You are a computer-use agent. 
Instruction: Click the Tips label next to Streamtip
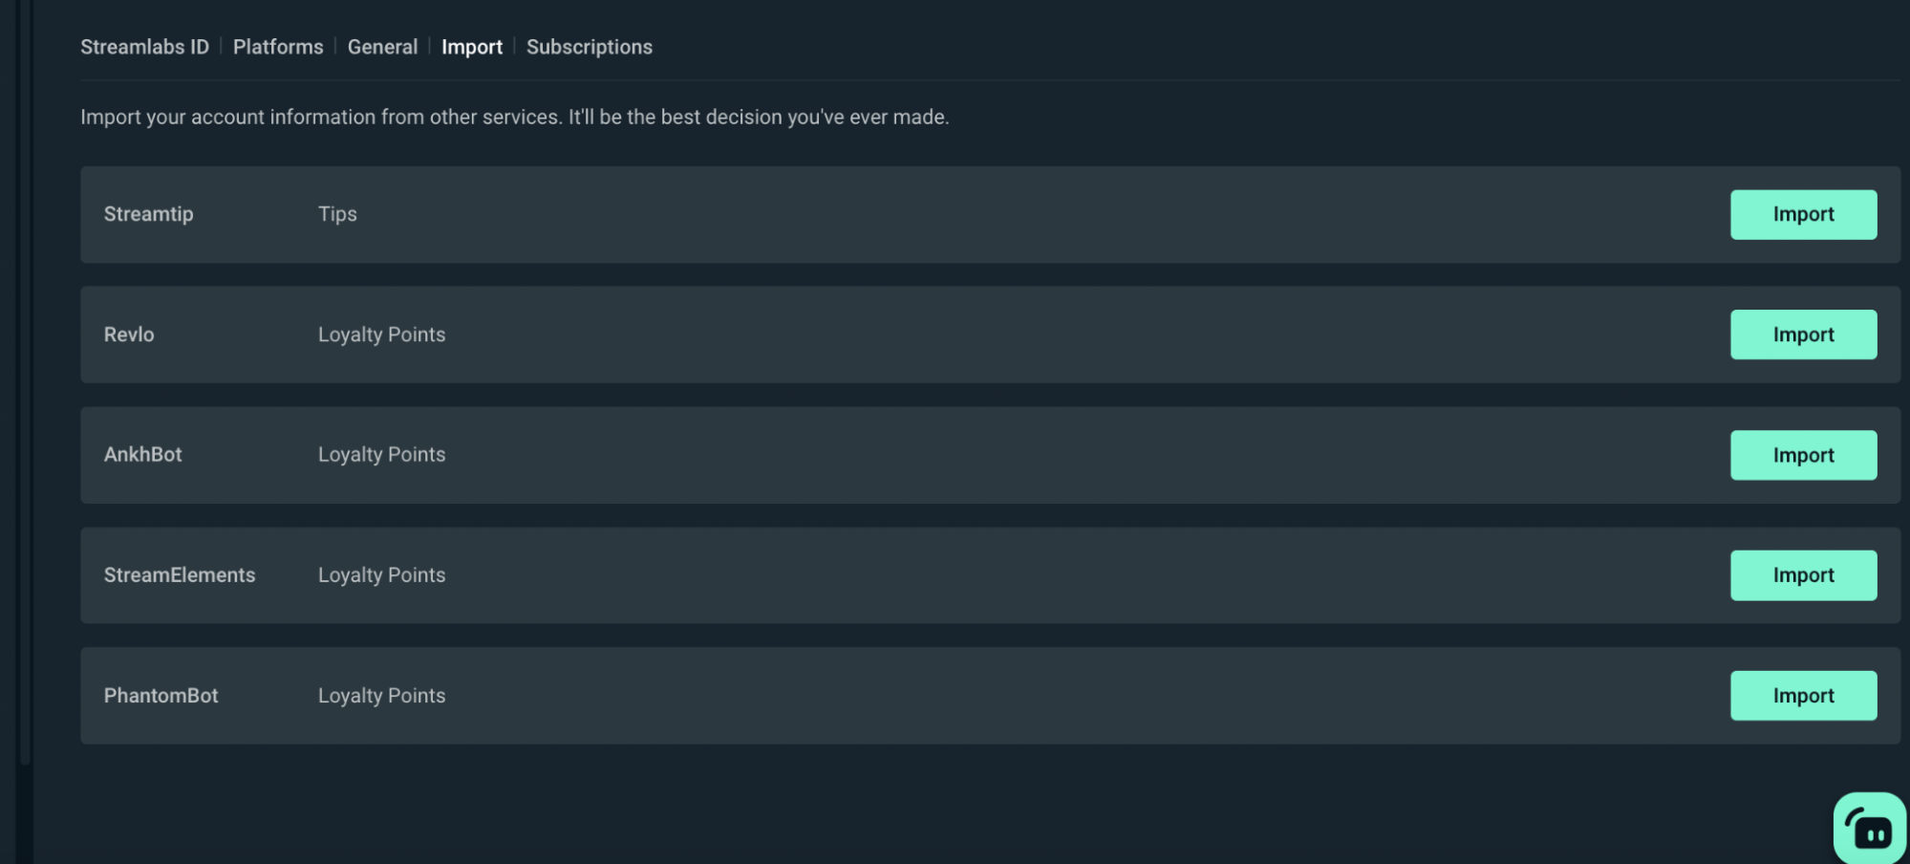tap(336, 214)
